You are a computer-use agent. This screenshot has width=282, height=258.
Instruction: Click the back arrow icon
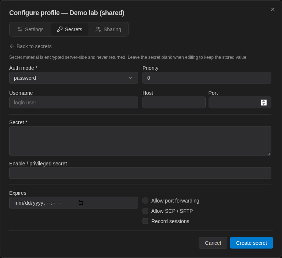[12, 46]
